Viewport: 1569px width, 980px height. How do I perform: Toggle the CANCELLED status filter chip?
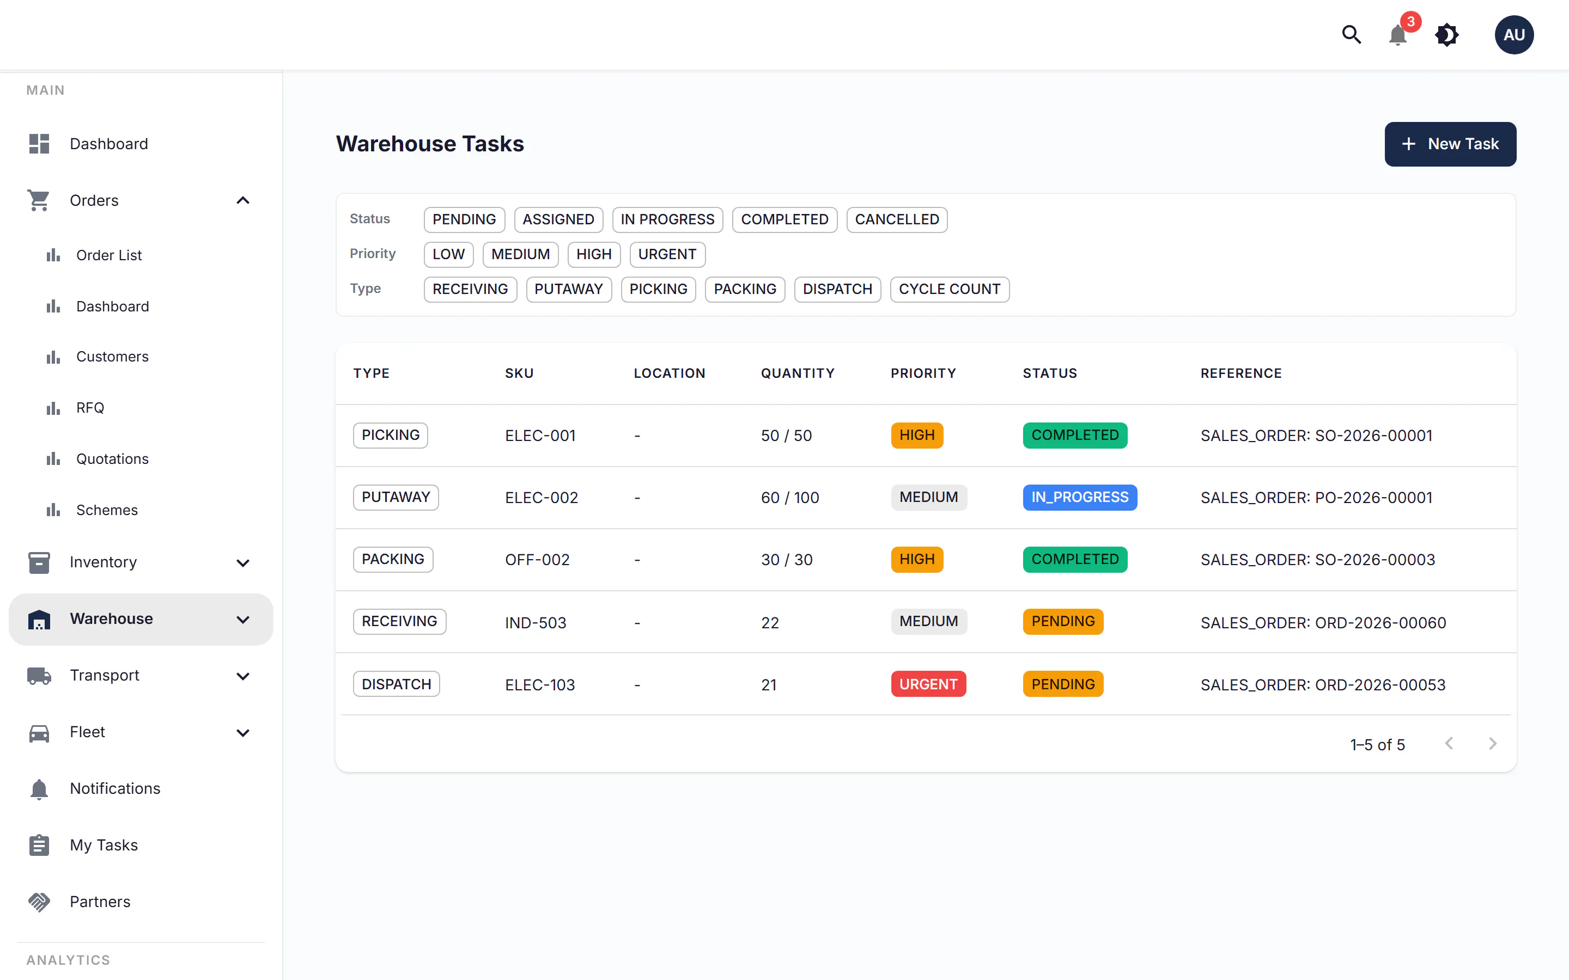(897, 220)
